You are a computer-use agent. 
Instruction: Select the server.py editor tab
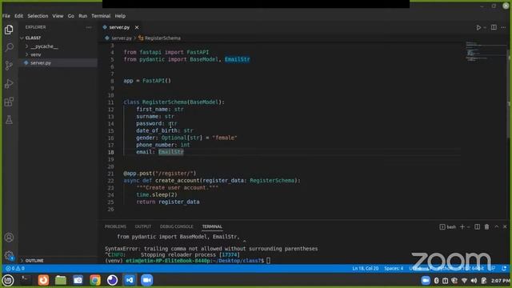tap(119, 27)
